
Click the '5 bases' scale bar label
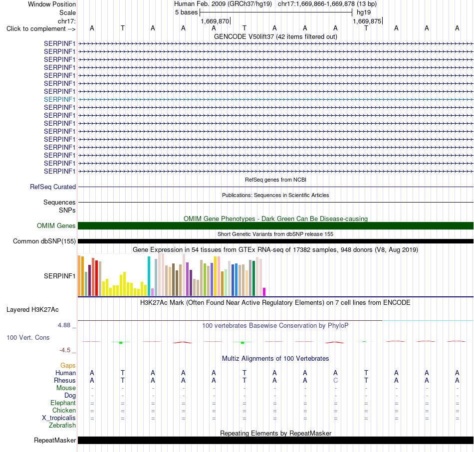[186, 12]
